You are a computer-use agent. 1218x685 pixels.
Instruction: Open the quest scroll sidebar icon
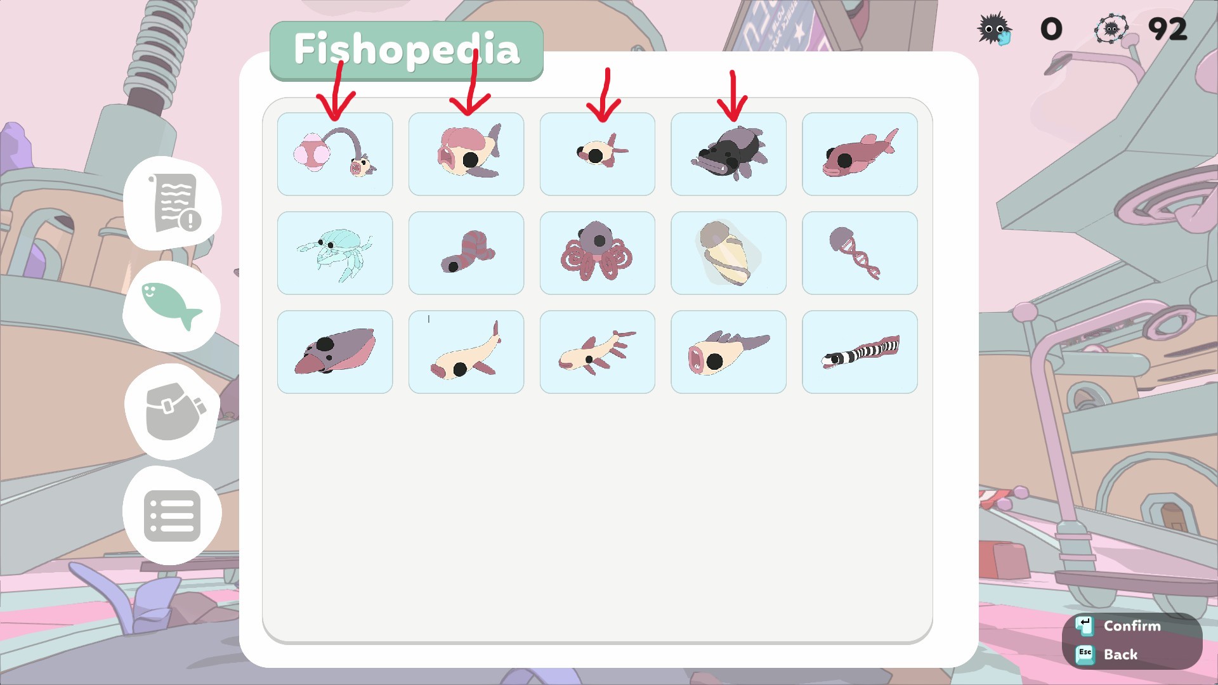tap(173, 204)
